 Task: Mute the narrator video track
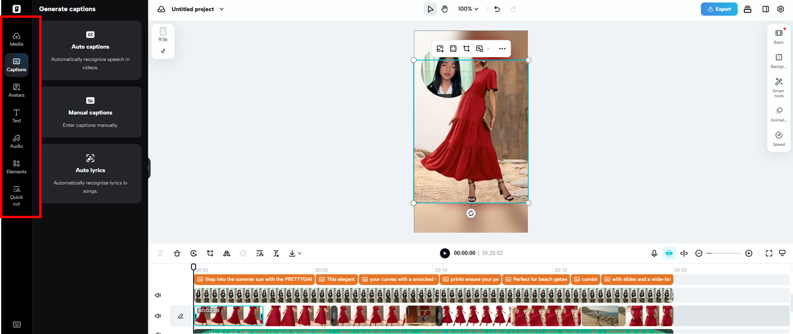coord(158,295)
